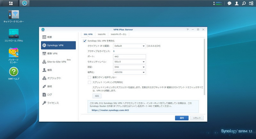Click the 適用 apply button
This screenshot has height=139, width=256.
pos(182,118)
